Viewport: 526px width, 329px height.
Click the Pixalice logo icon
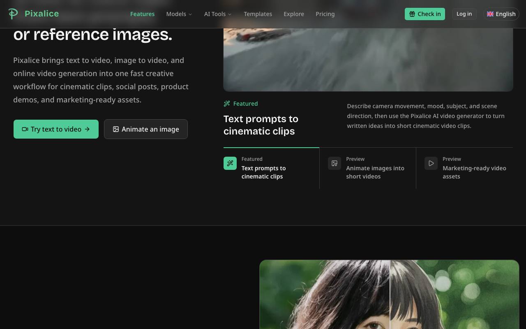click(13, 14)
